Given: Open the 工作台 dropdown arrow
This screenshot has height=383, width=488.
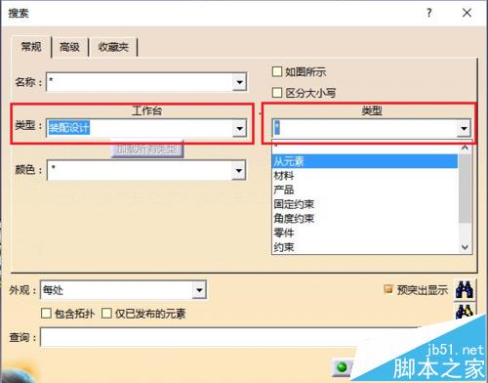Looking at the screenshot, I should [x=239, y=128].
